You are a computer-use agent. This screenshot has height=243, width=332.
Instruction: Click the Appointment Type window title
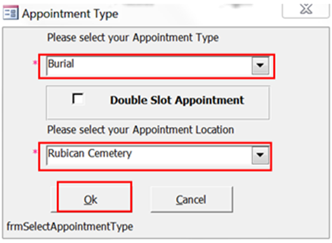click(x=70, y=14)
